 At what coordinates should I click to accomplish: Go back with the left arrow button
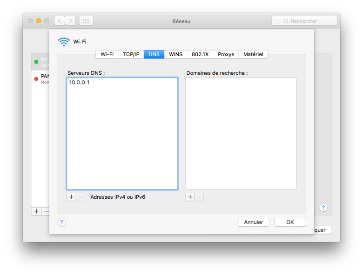coord(60,21)
